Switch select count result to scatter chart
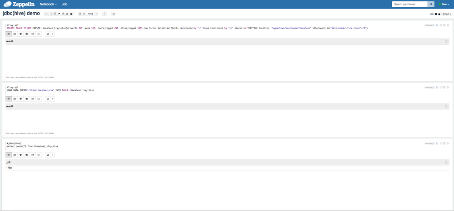 point(39,155)
